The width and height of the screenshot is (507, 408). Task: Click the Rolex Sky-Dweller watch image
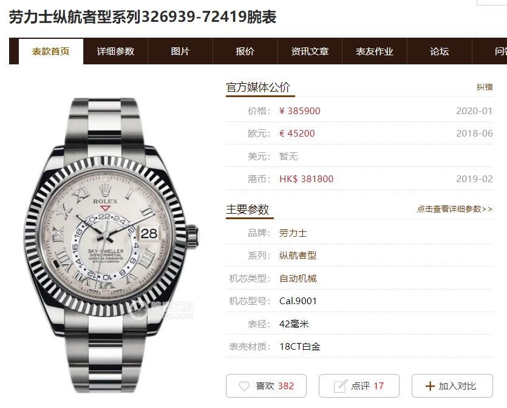coord(112,245)
